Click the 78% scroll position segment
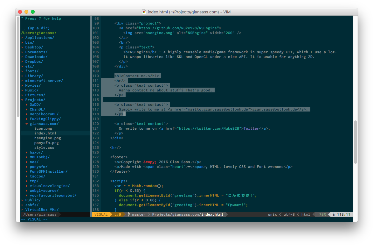The height and width of the screenshot is (245, 373). click(x=322, y=214)
